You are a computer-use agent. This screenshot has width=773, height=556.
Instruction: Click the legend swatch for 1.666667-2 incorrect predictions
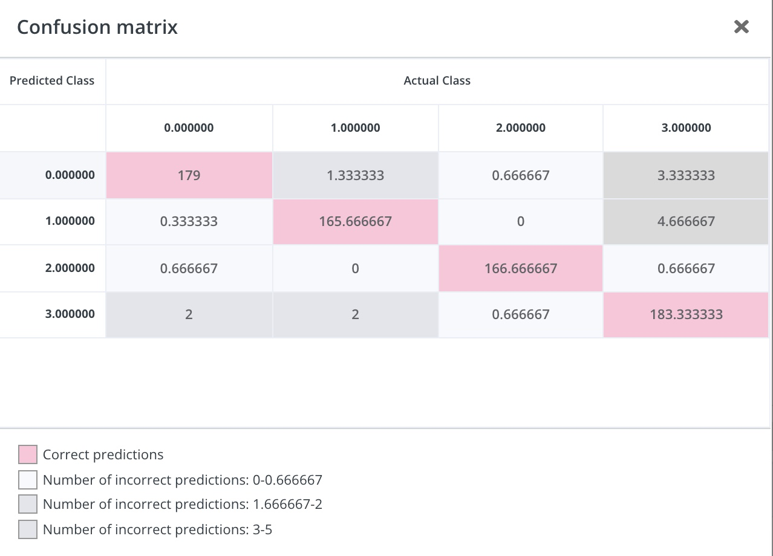pos(27,504)
